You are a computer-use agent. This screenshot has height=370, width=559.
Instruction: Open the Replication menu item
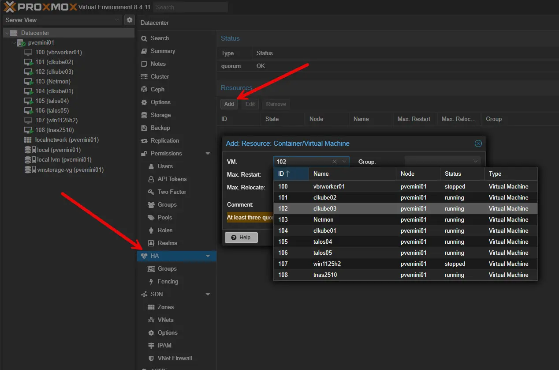(164, 141)
